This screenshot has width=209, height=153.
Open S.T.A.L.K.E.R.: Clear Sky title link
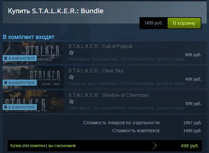pyautogui.click(x=96, y=71)
